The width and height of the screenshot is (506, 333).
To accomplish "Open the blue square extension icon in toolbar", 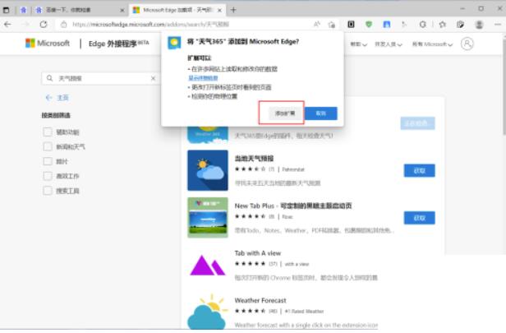I will pos(387,24).
